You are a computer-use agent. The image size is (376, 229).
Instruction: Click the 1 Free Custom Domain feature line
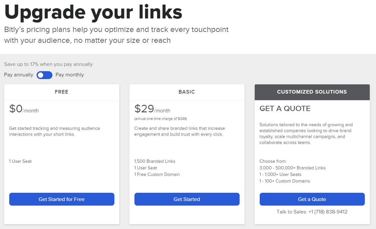click(x=157, y=175)
